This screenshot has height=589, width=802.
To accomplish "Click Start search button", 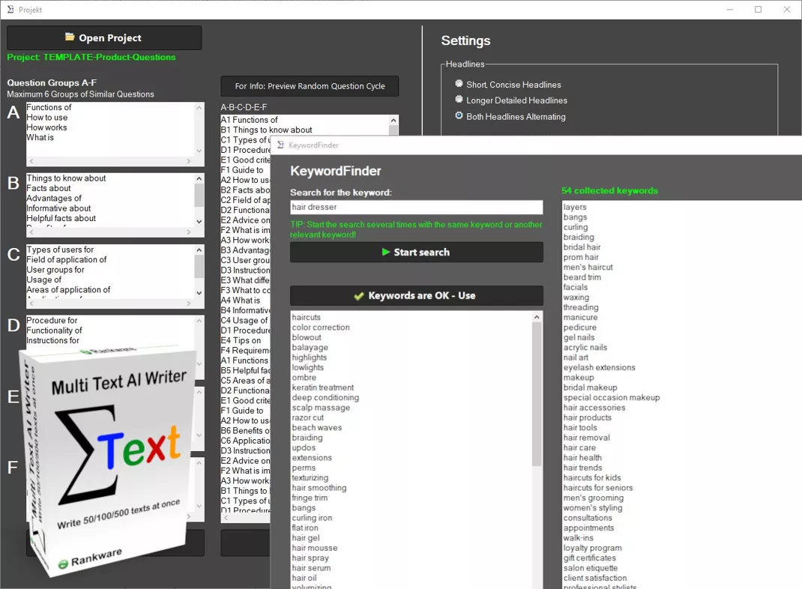I will coord(416,252).
